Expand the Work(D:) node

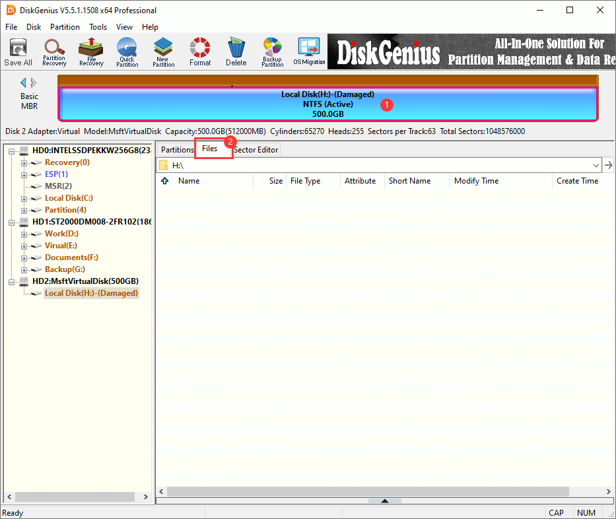click(24, 234)
